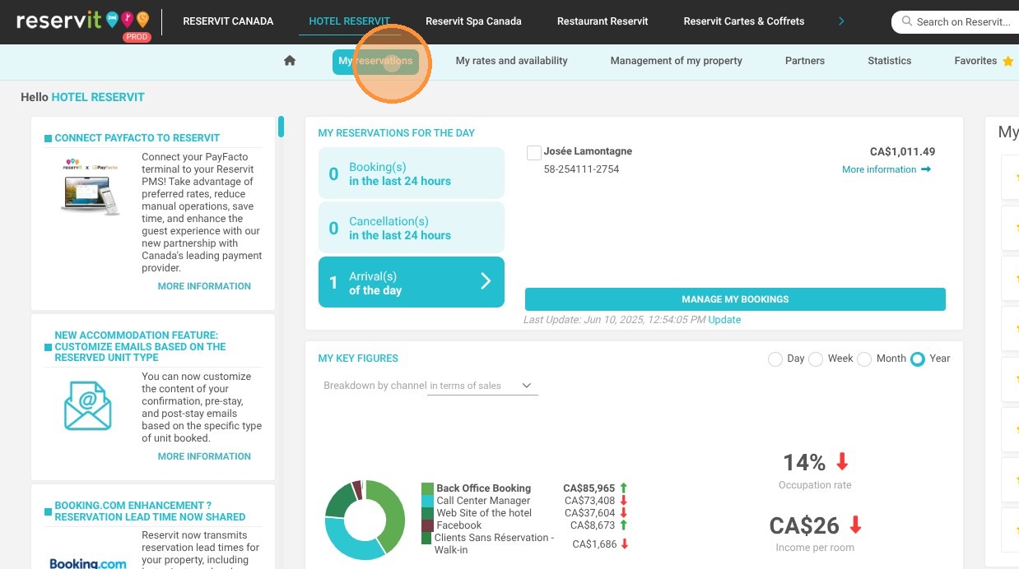This screenshot has height=569, width=1019.
Task: Open My reservations menu
Action: point(375,61)
